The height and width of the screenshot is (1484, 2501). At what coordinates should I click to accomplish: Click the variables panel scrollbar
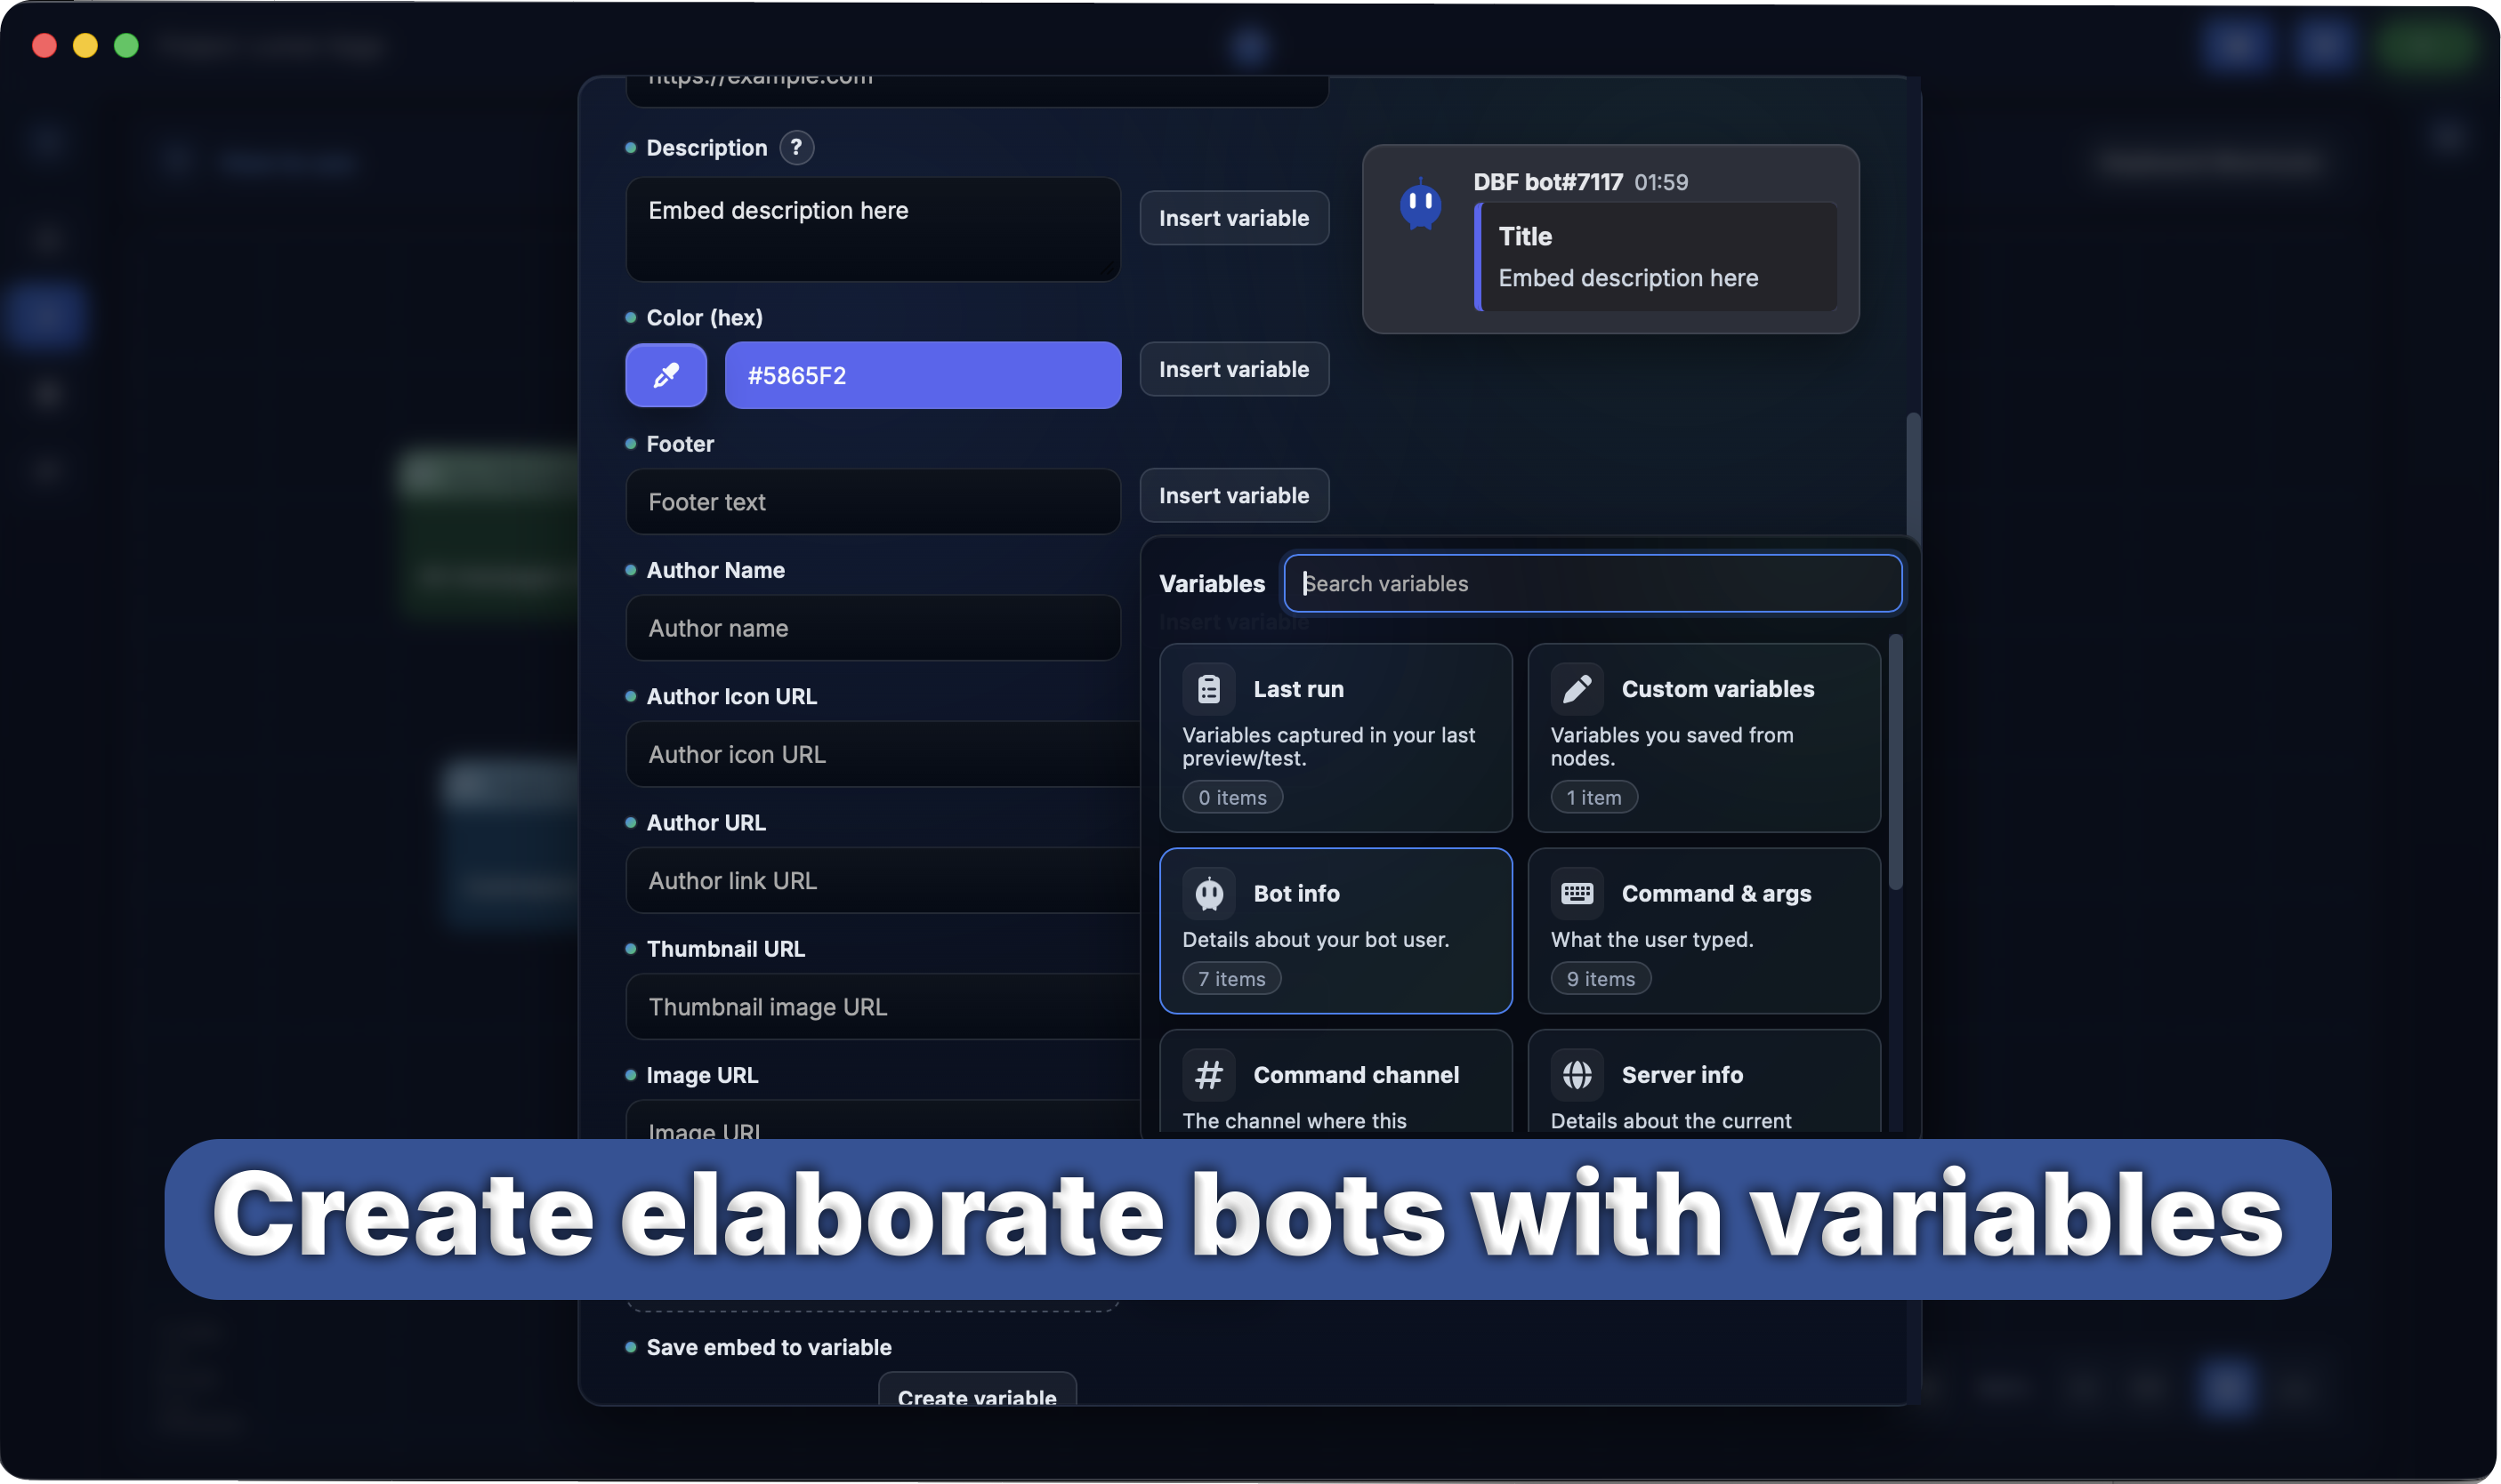pos(1895,760)
